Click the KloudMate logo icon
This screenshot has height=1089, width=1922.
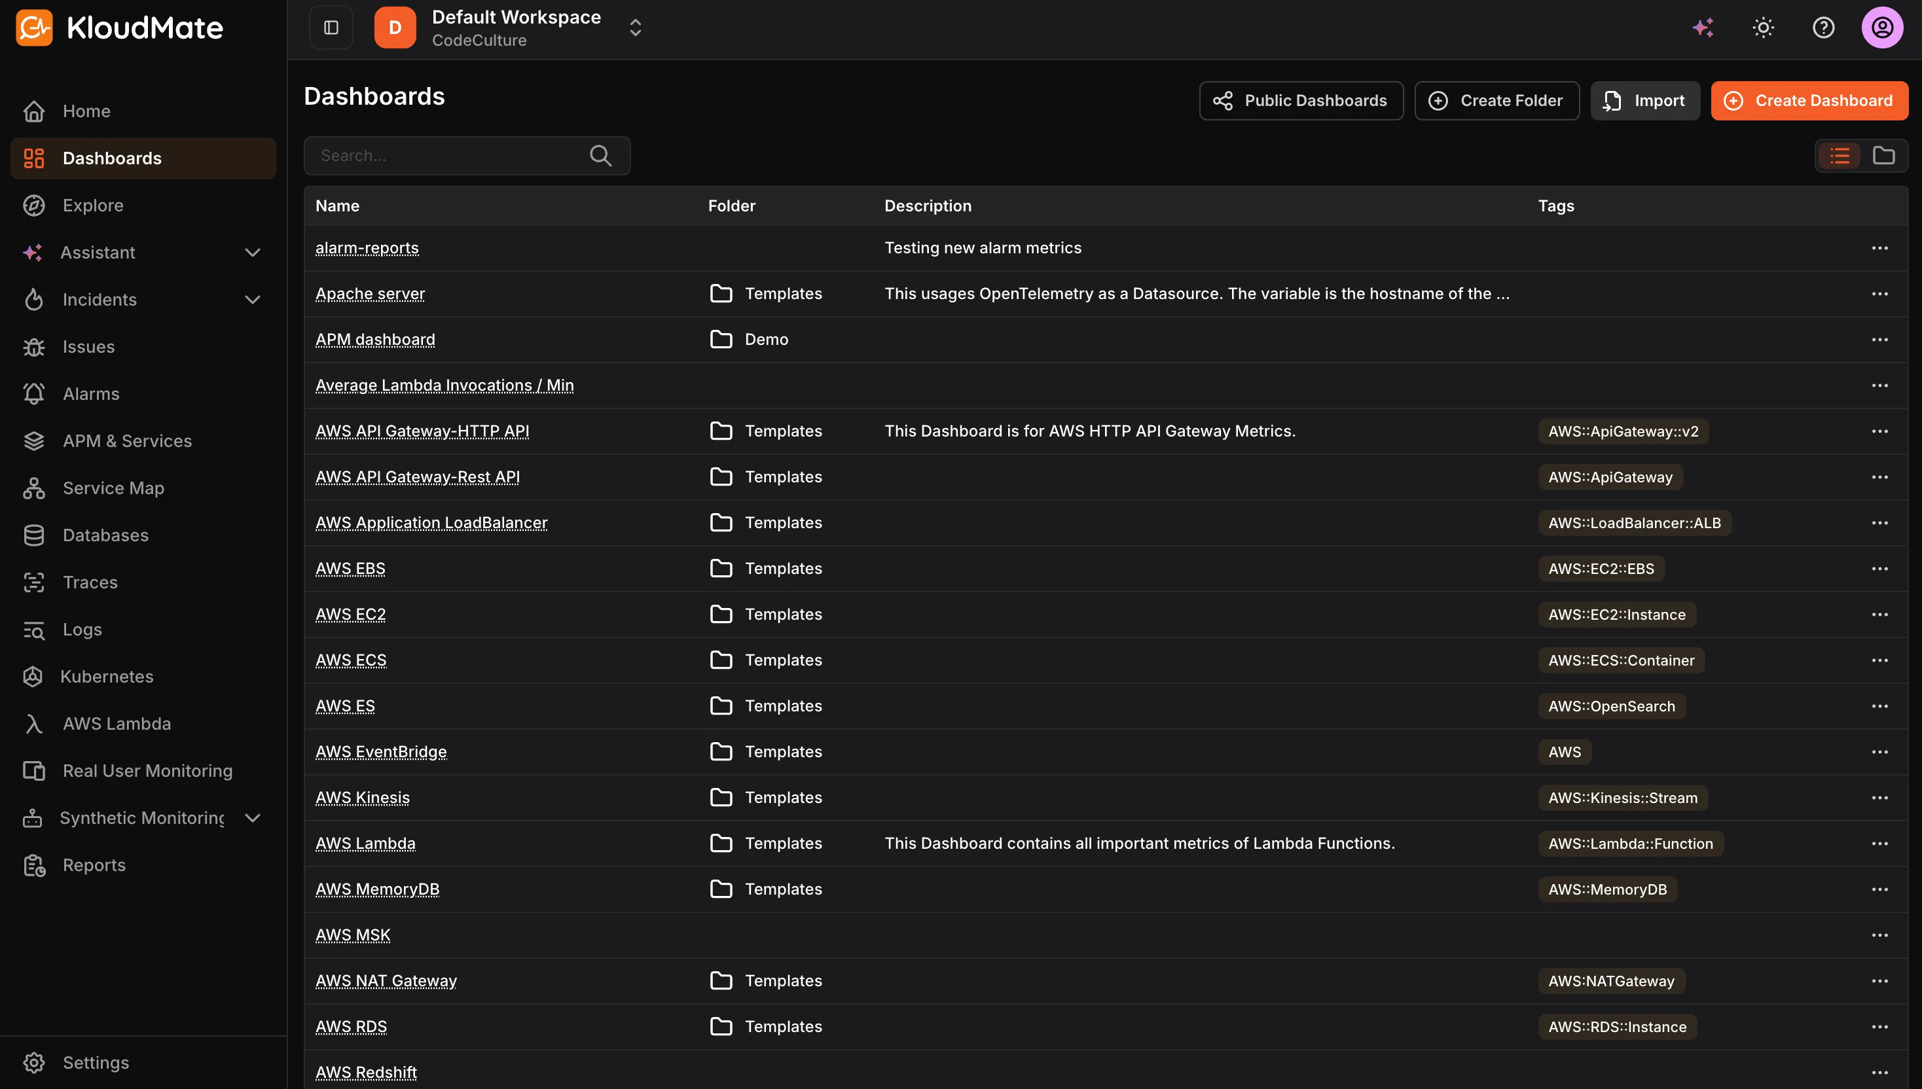click(35, 27)
